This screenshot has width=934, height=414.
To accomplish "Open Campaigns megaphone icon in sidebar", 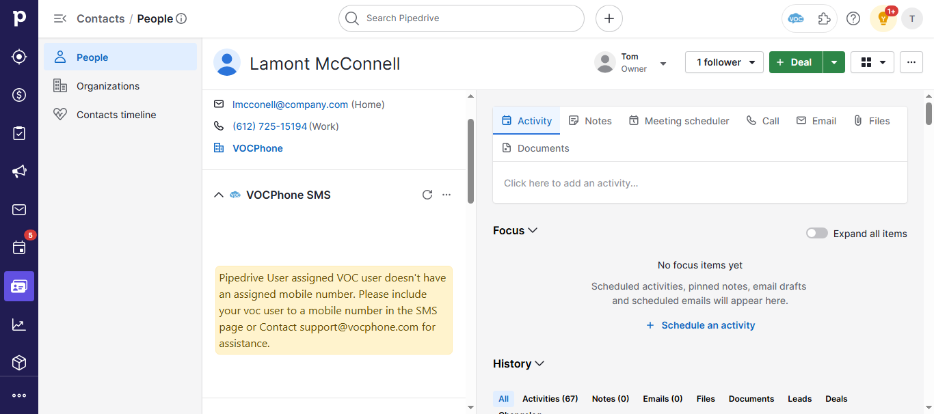I will [19, 171].
